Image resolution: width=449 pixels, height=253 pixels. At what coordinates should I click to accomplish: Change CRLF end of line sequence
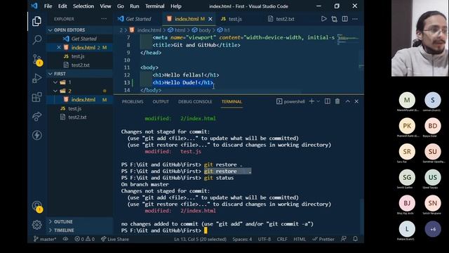tap(282, 239)
